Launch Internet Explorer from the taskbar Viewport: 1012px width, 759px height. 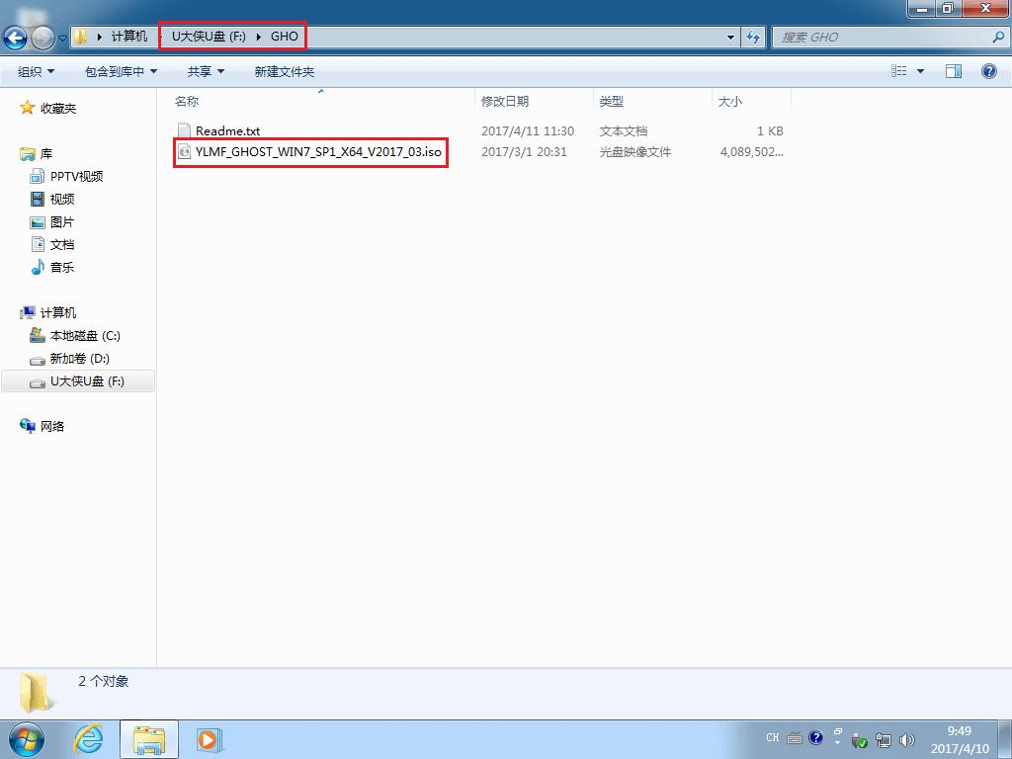pyautogui.click(x=88, y=738)
